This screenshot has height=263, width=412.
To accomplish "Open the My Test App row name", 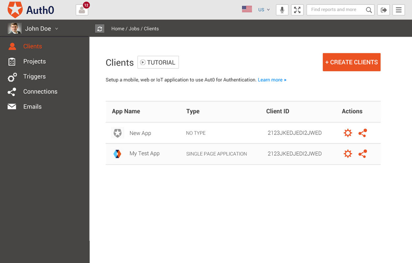I will coord(144,154).
